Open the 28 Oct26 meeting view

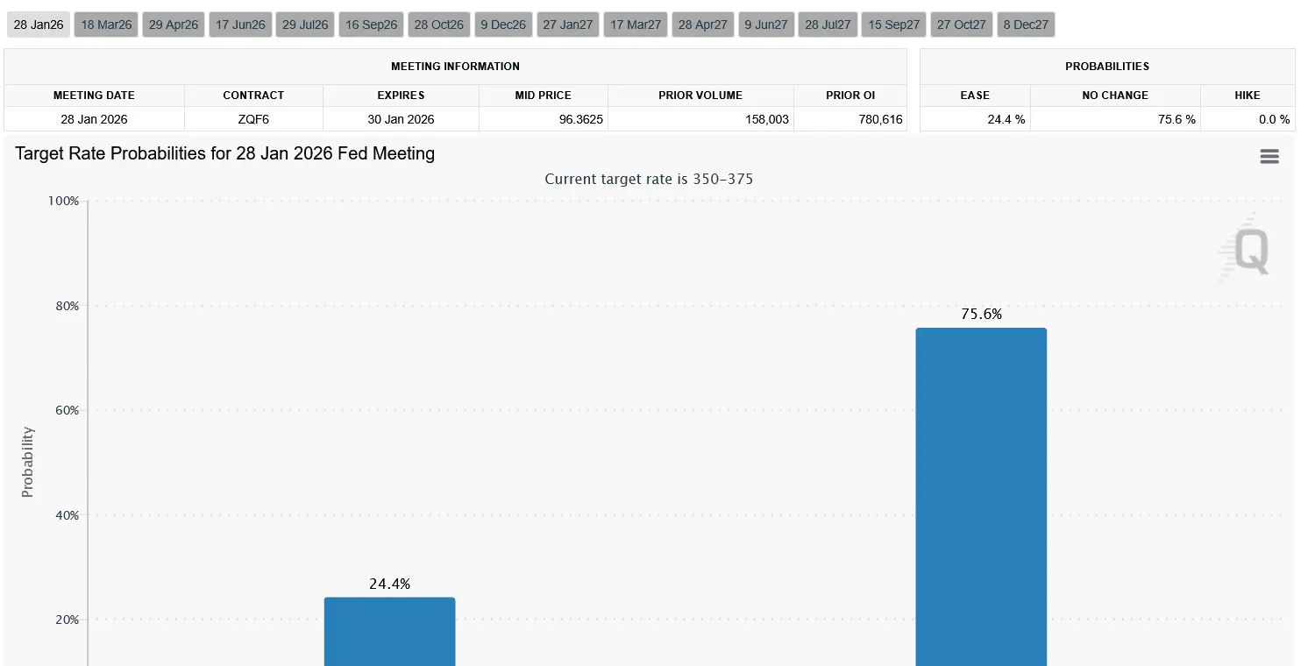(438, 24)
